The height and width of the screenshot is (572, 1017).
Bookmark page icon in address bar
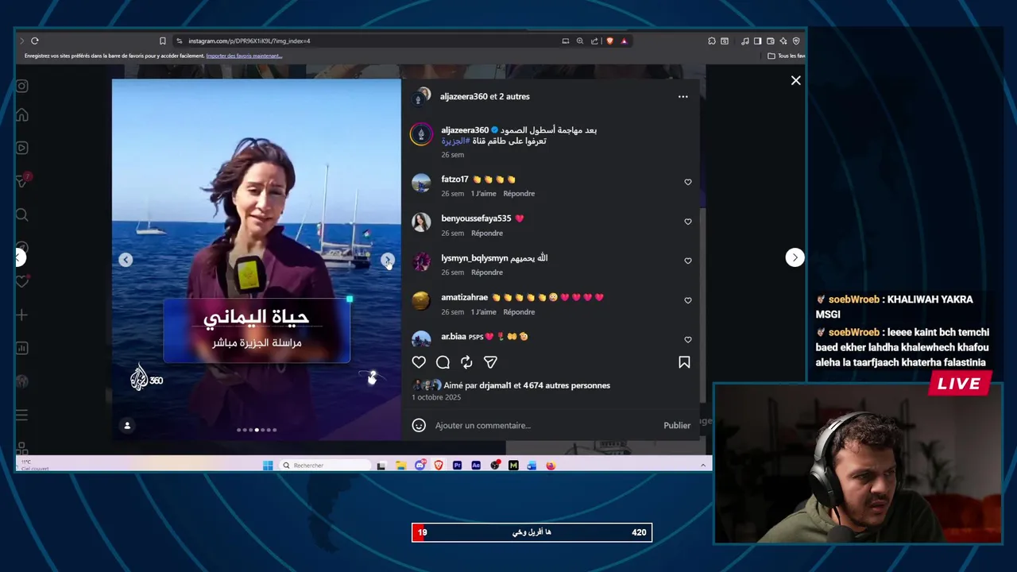(162, 41)
